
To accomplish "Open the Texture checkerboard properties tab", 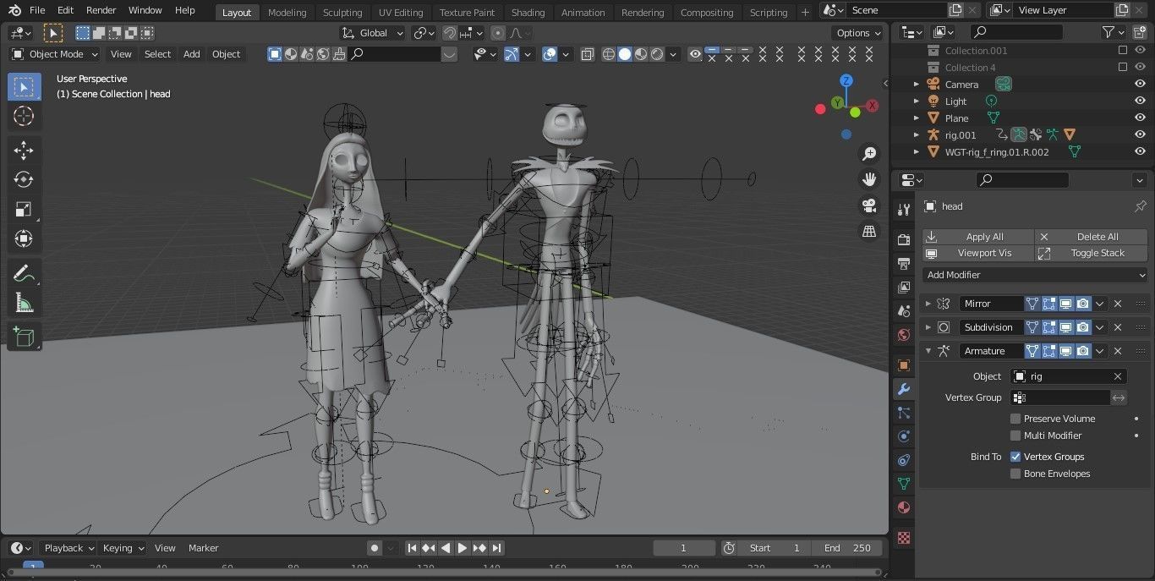I will click(x=904, y=538).
